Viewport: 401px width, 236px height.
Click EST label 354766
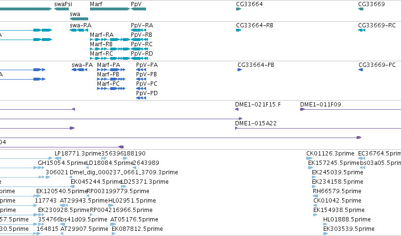[x=49, y=220]
